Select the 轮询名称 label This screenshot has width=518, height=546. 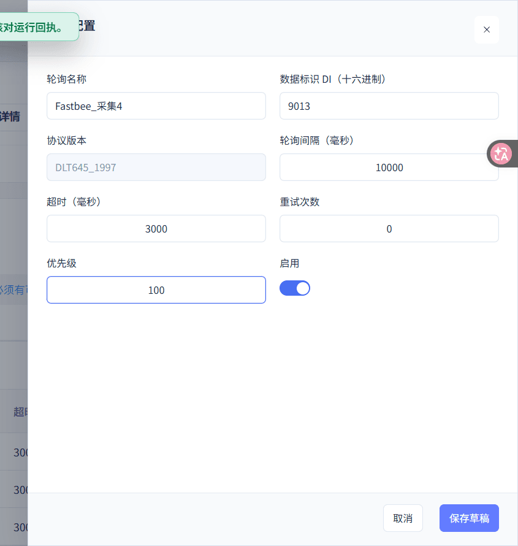click(66, 79)
